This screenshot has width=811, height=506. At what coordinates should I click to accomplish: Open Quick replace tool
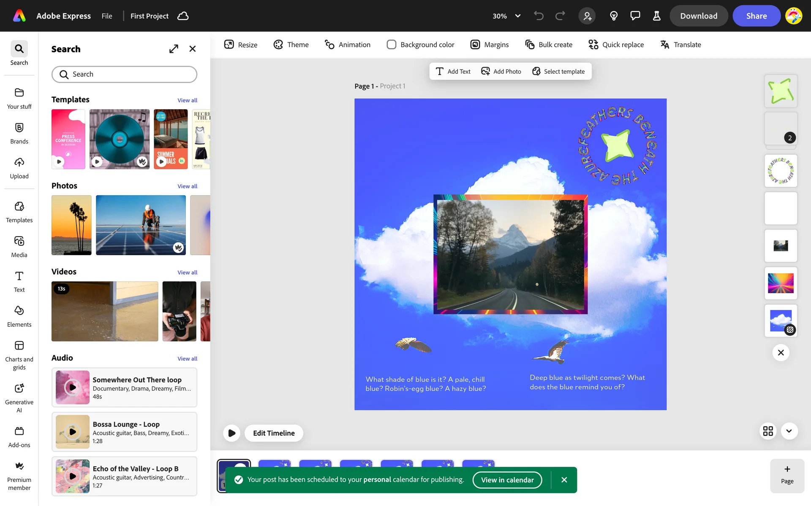click(616, 45)
